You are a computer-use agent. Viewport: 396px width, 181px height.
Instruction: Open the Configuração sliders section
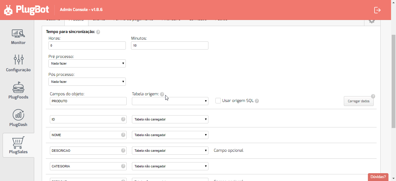(x=18, y=63)
